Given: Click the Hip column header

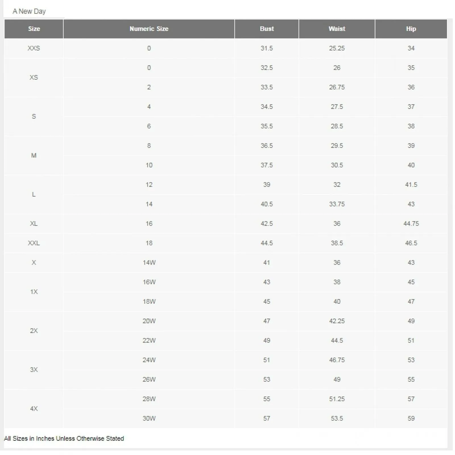Looking at the screenshot, I should (x=411, y=29).
